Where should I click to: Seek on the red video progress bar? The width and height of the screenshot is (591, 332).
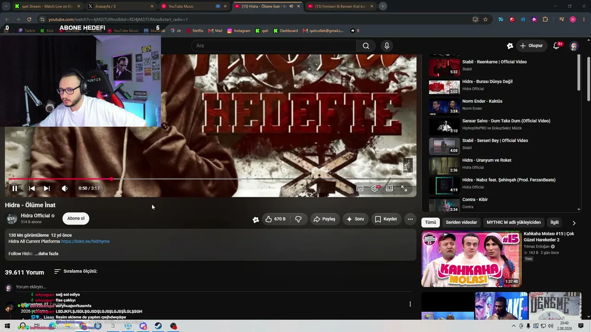211,179
